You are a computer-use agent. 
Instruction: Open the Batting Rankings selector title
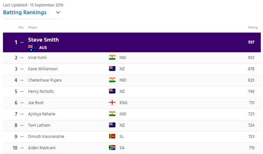click(25, 12)
